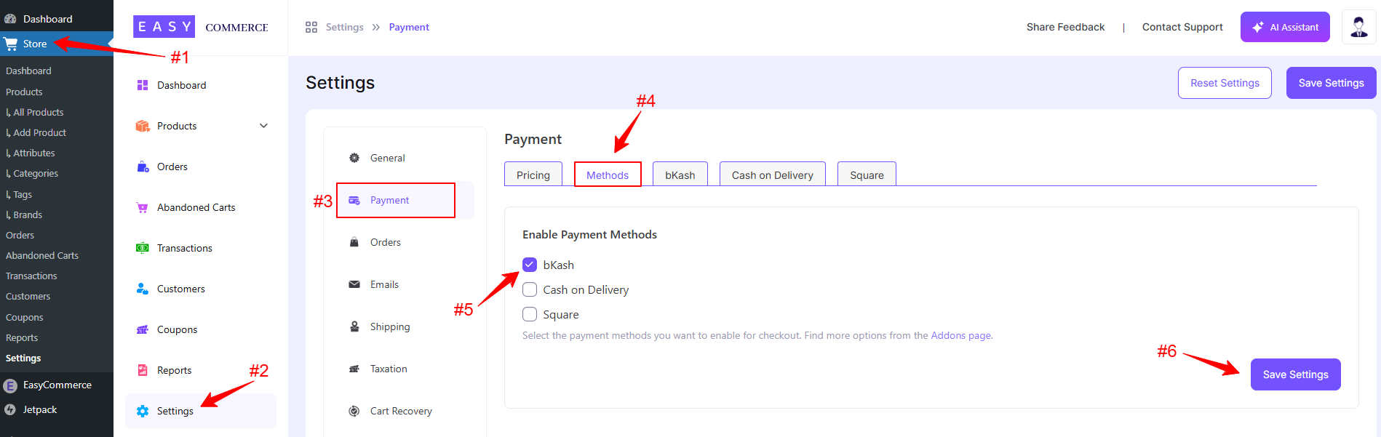This screenshot has height=437, width=1381.
Task: Click the Settings gear icon in sidebar
Action: (143, 411)
